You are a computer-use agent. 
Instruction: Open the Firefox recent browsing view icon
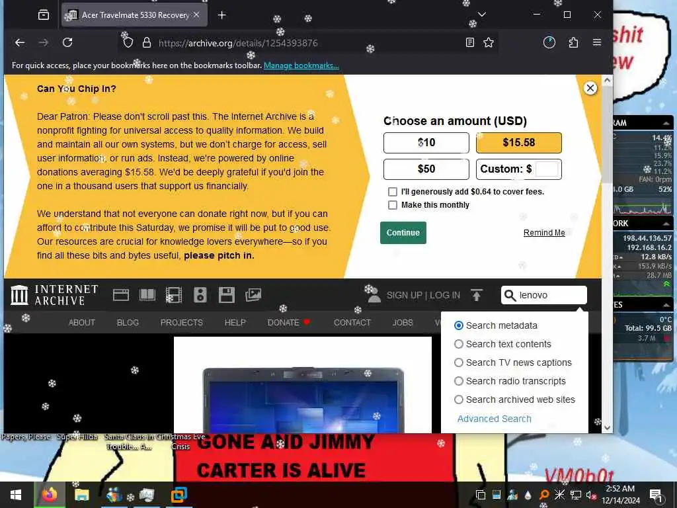click(x=43, y=15)
